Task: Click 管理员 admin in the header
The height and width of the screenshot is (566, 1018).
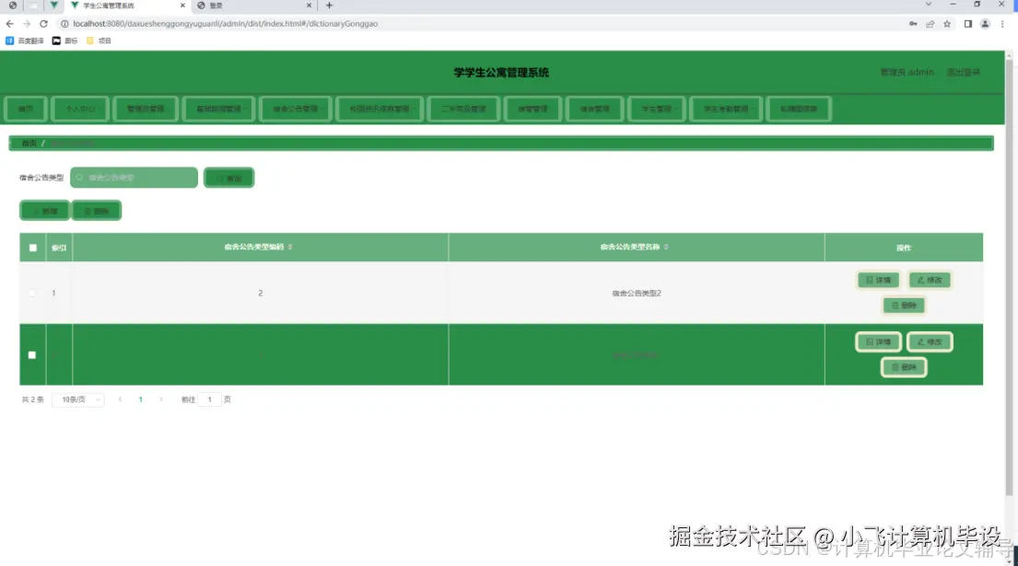Action: (907, 72)
